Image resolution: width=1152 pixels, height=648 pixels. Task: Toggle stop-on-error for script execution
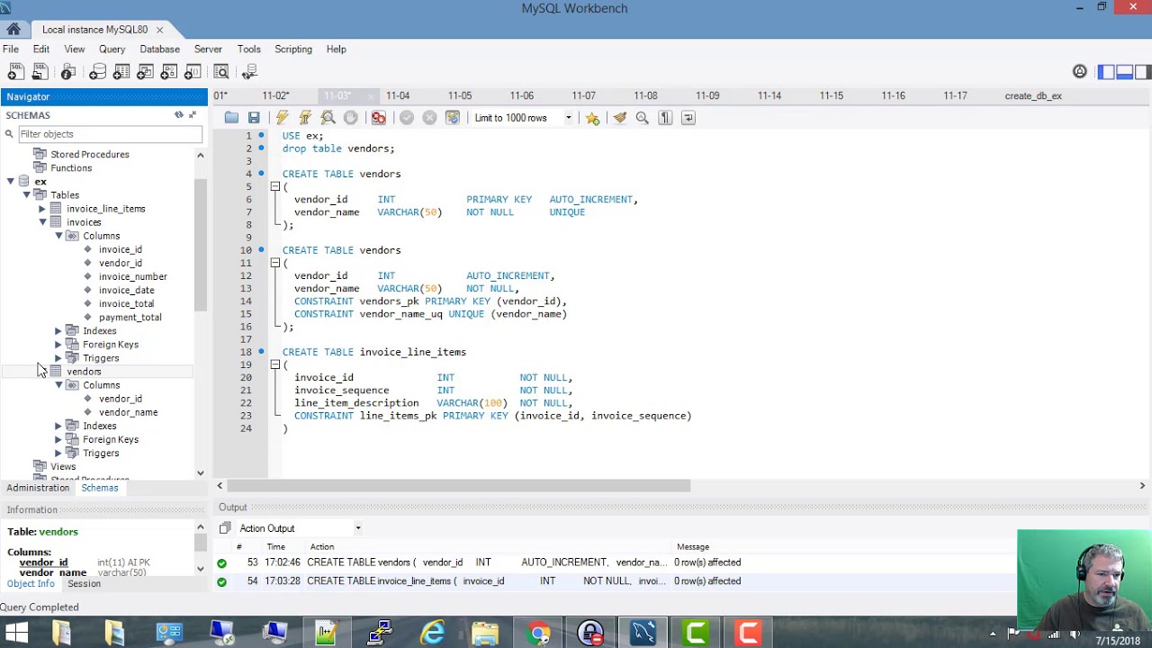[x=379, y=118]
